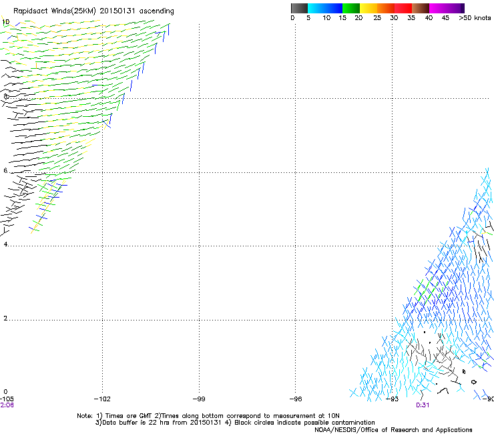Click the purple time stamp '2:06'
The width and height of the screenshot is (494, 434).
tap(7, 405)
